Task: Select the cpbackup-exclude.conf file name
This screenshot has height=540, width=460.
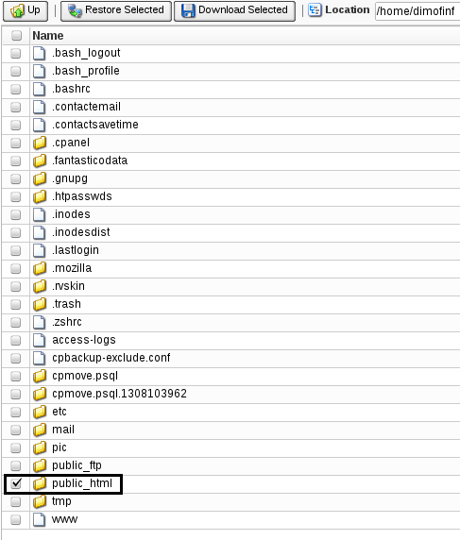Action: pyautogui.click(x=111, y=358)
